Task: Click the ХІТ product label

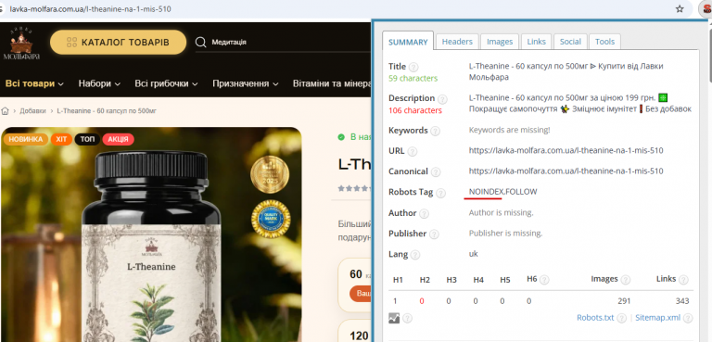Action: point(61,139)
